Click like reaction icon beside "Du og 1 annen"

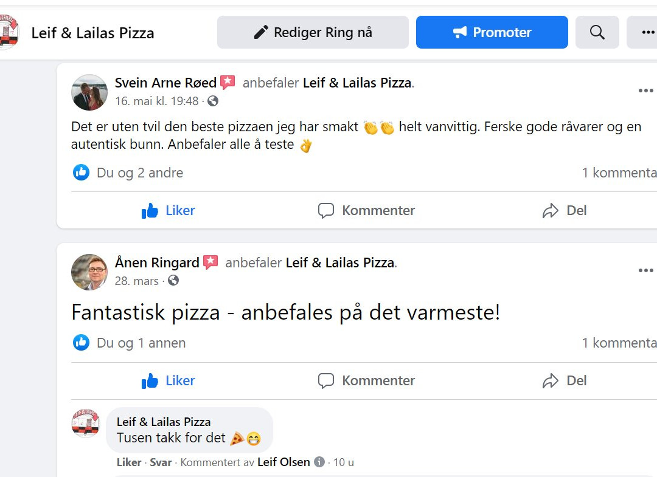(x=81, y=343)
